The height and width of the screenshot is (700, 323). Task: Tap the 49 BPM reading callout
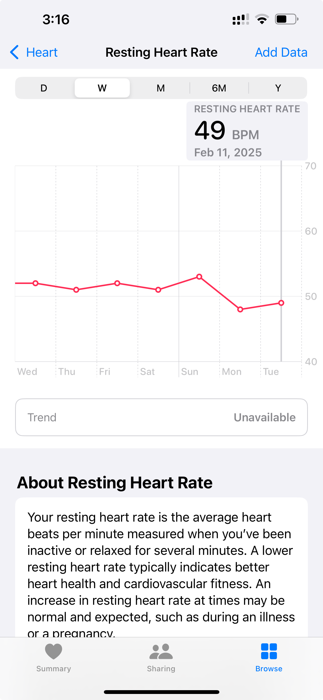247,131
